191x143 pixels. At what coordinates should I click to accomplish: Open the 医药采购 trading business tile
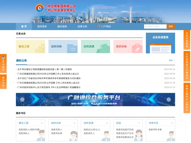tap(128, 46)
